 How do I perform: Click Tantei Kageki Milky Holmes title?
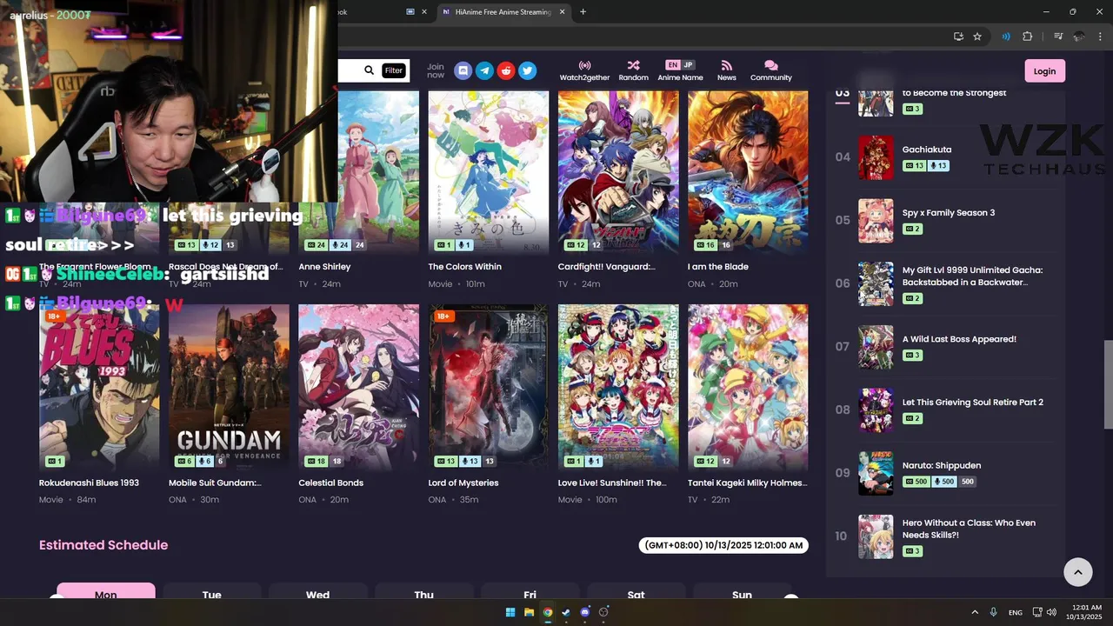(748, 483)
